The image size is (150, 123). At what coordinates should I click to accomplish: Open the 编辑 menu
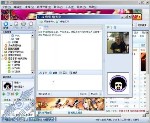point(18,7)
